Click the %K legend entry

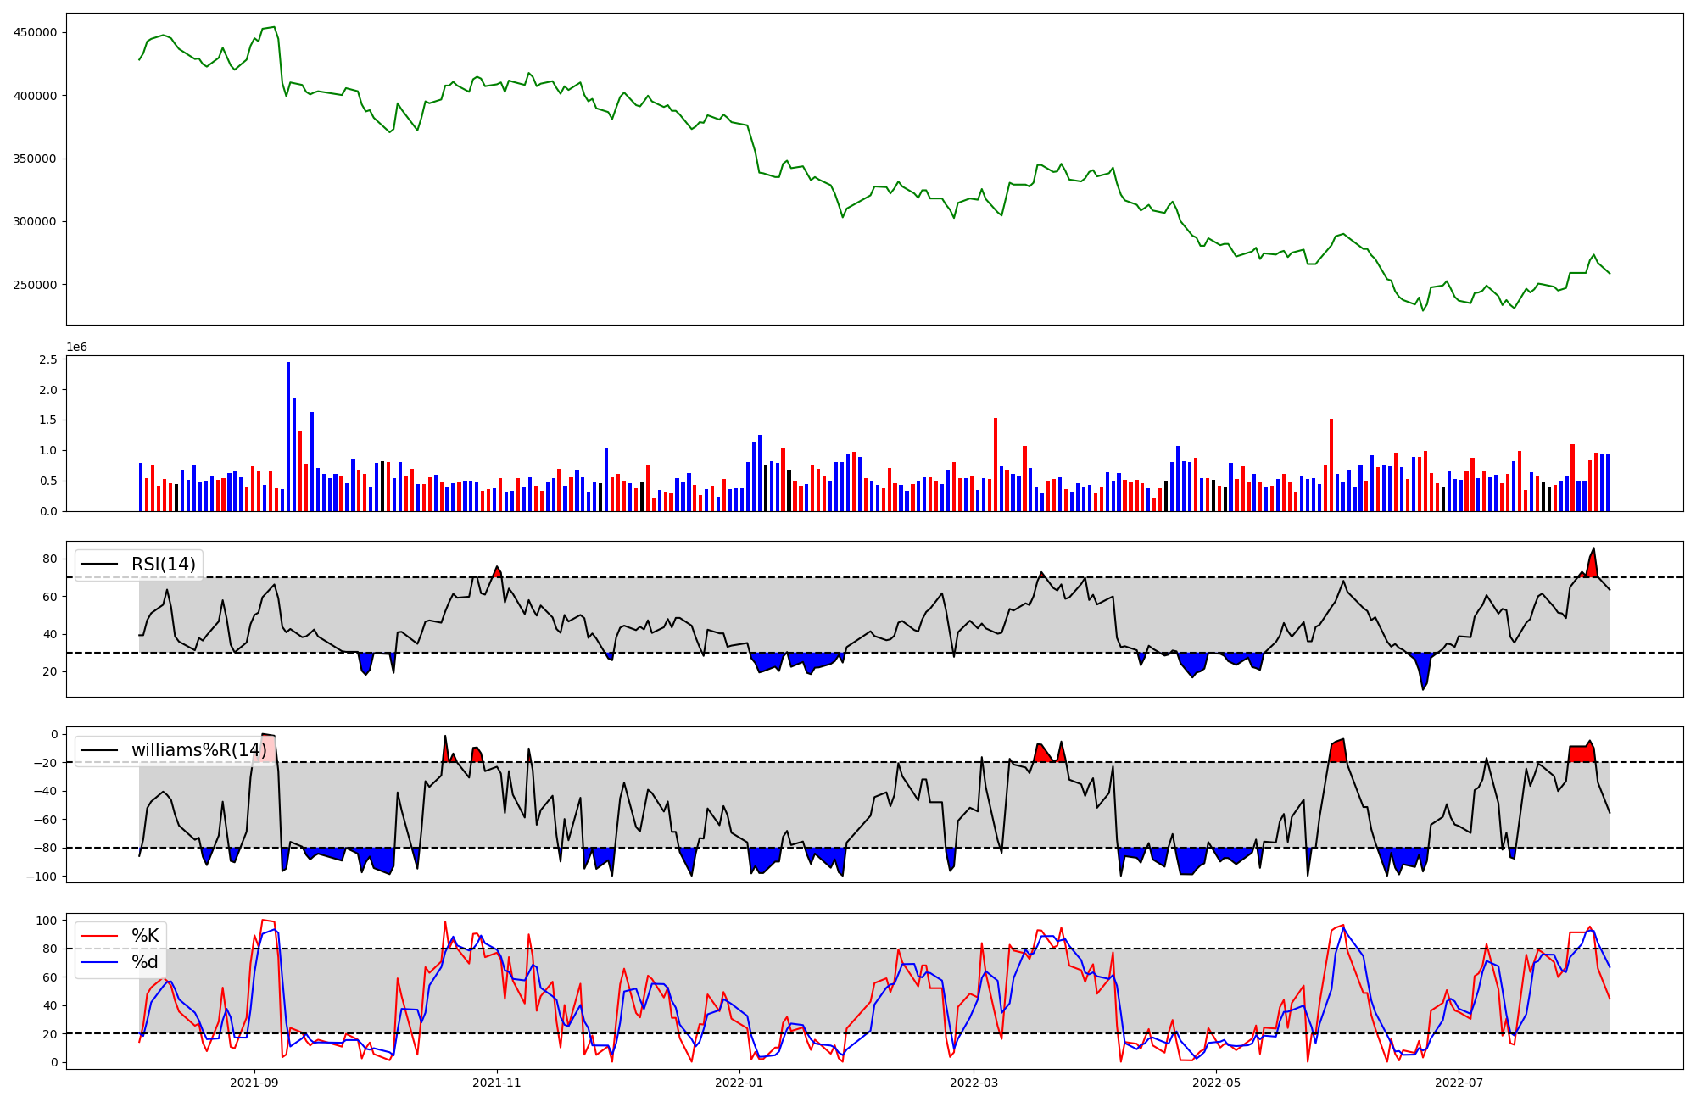click(144, 936)
